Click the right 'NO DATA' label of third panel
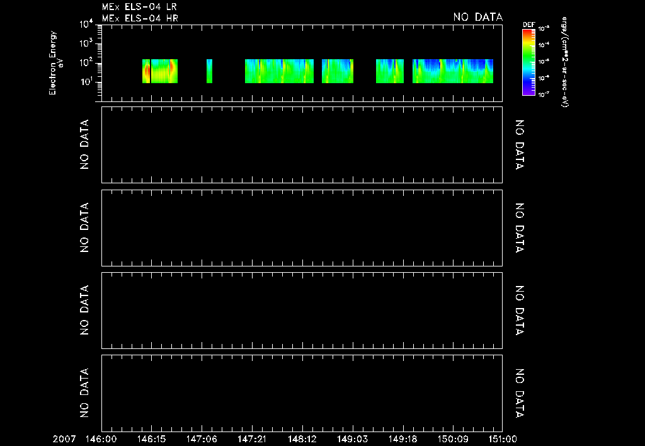Image resolution: width=645 pixels, height=446 pixels. point(520,227)
